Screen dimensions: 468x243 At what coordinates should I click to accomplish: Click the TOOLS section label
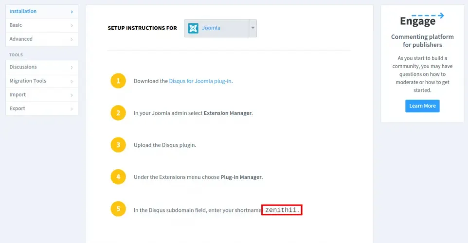[16, 55]
